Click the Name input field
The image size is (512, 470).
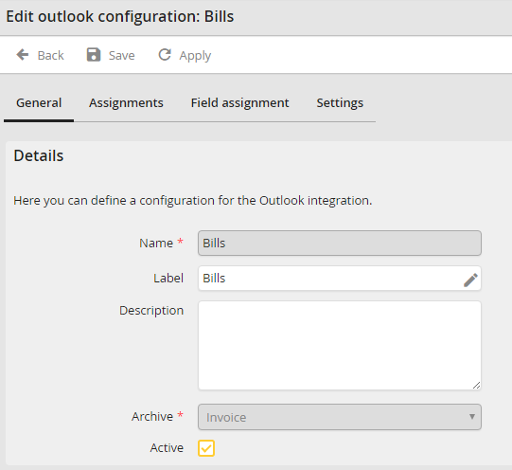tap(339, 244)
